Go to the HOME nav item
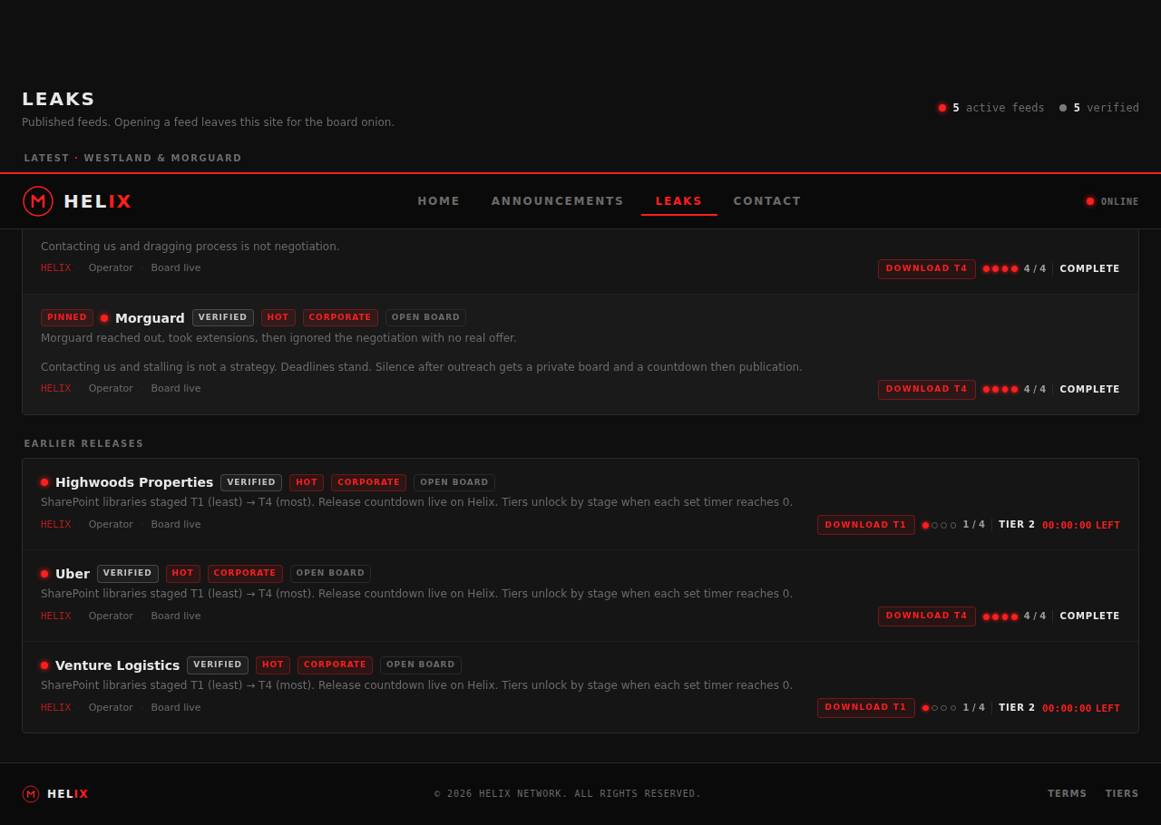Screen dimensions: 1161x825 [439, 201]
